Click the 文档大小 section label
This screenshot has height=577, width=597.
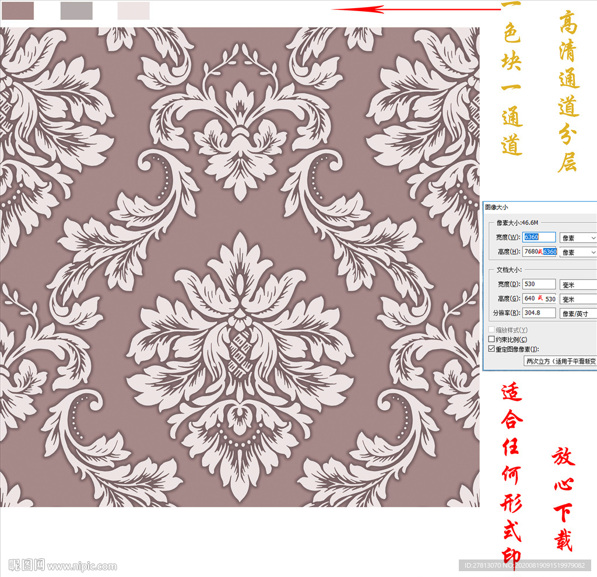(x=509, y=270)
